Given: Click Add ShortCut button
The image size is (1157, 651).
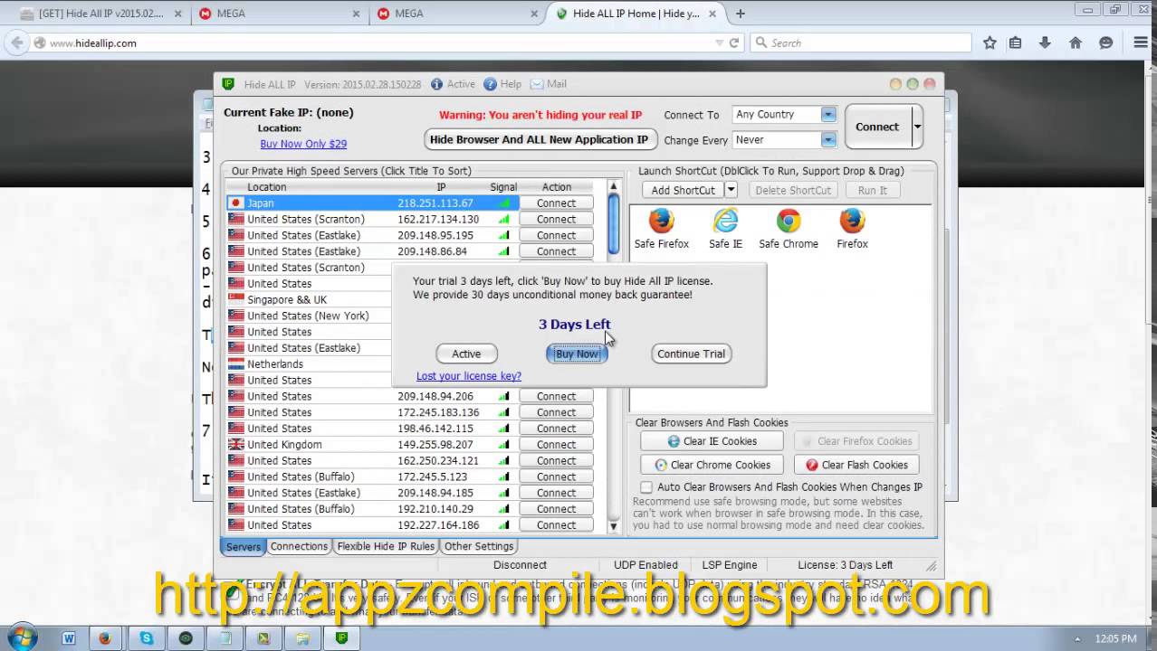Looking at the screenshot, I should pos(684,190).
